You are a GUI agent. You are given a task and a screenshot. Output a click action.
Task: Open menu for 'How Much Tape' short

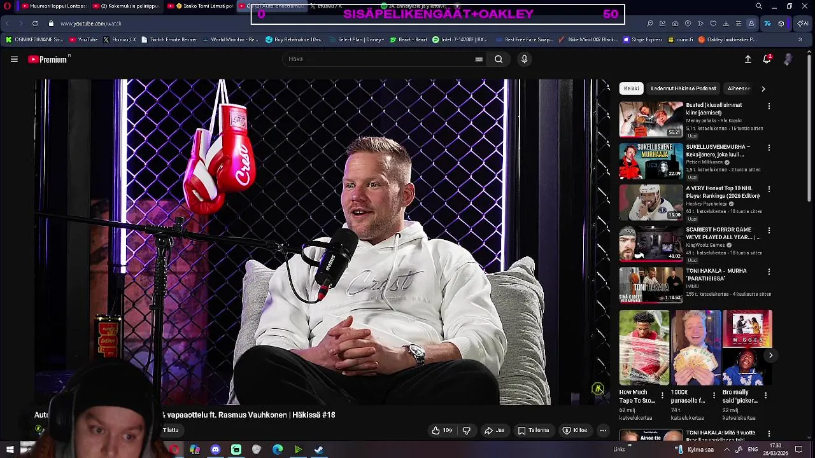click(x=662, y=396)
